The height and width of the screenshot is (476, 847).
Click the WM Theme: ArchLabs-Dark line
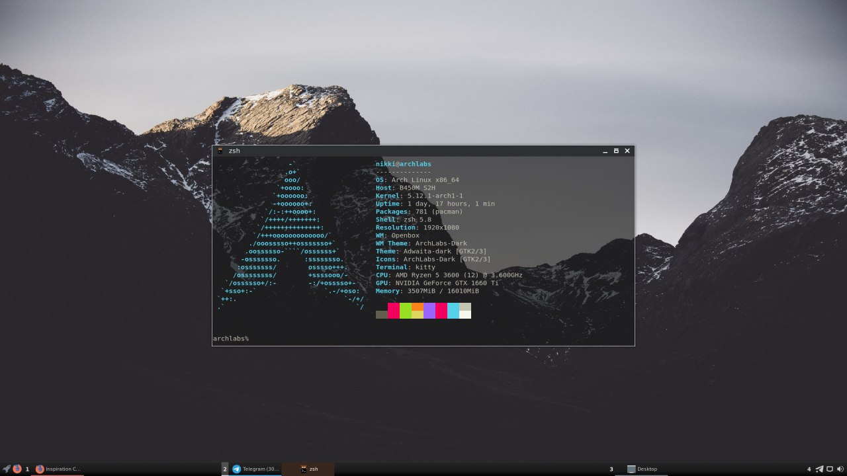coord(422,243)
